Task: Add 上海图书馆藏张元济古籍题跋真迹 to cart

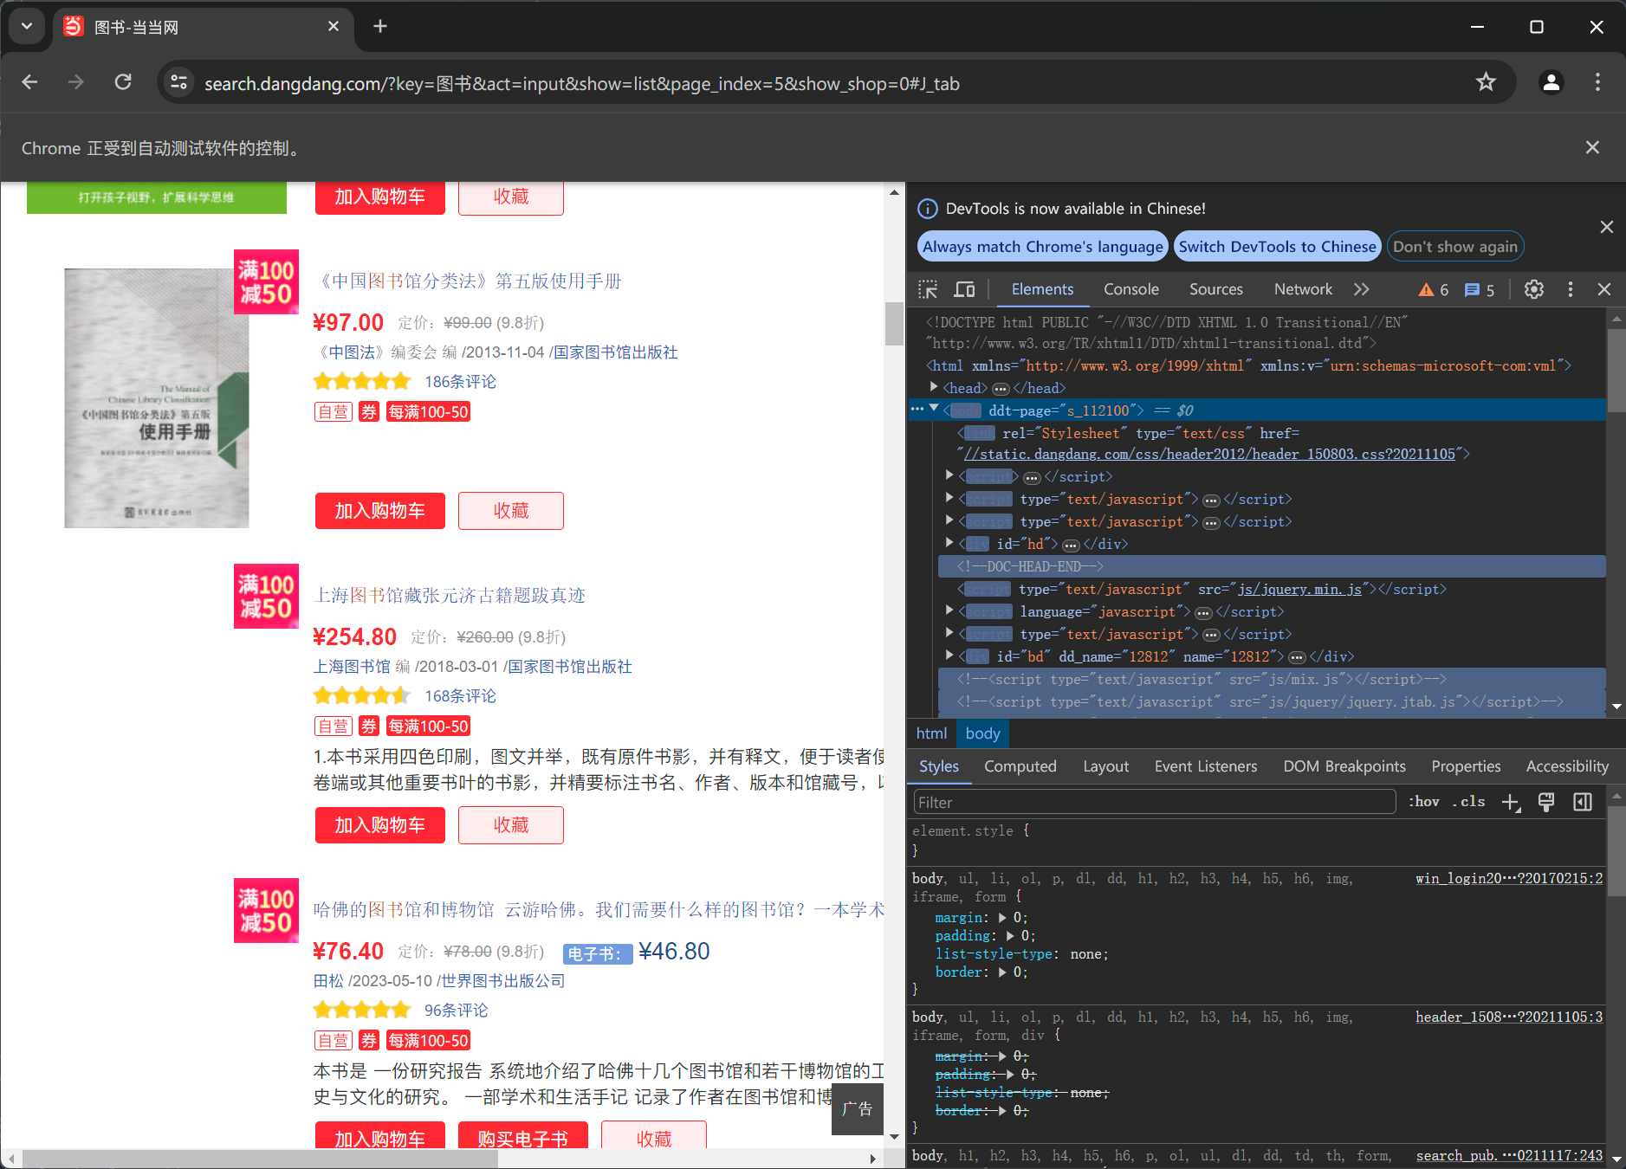Action: click(379, 825)
